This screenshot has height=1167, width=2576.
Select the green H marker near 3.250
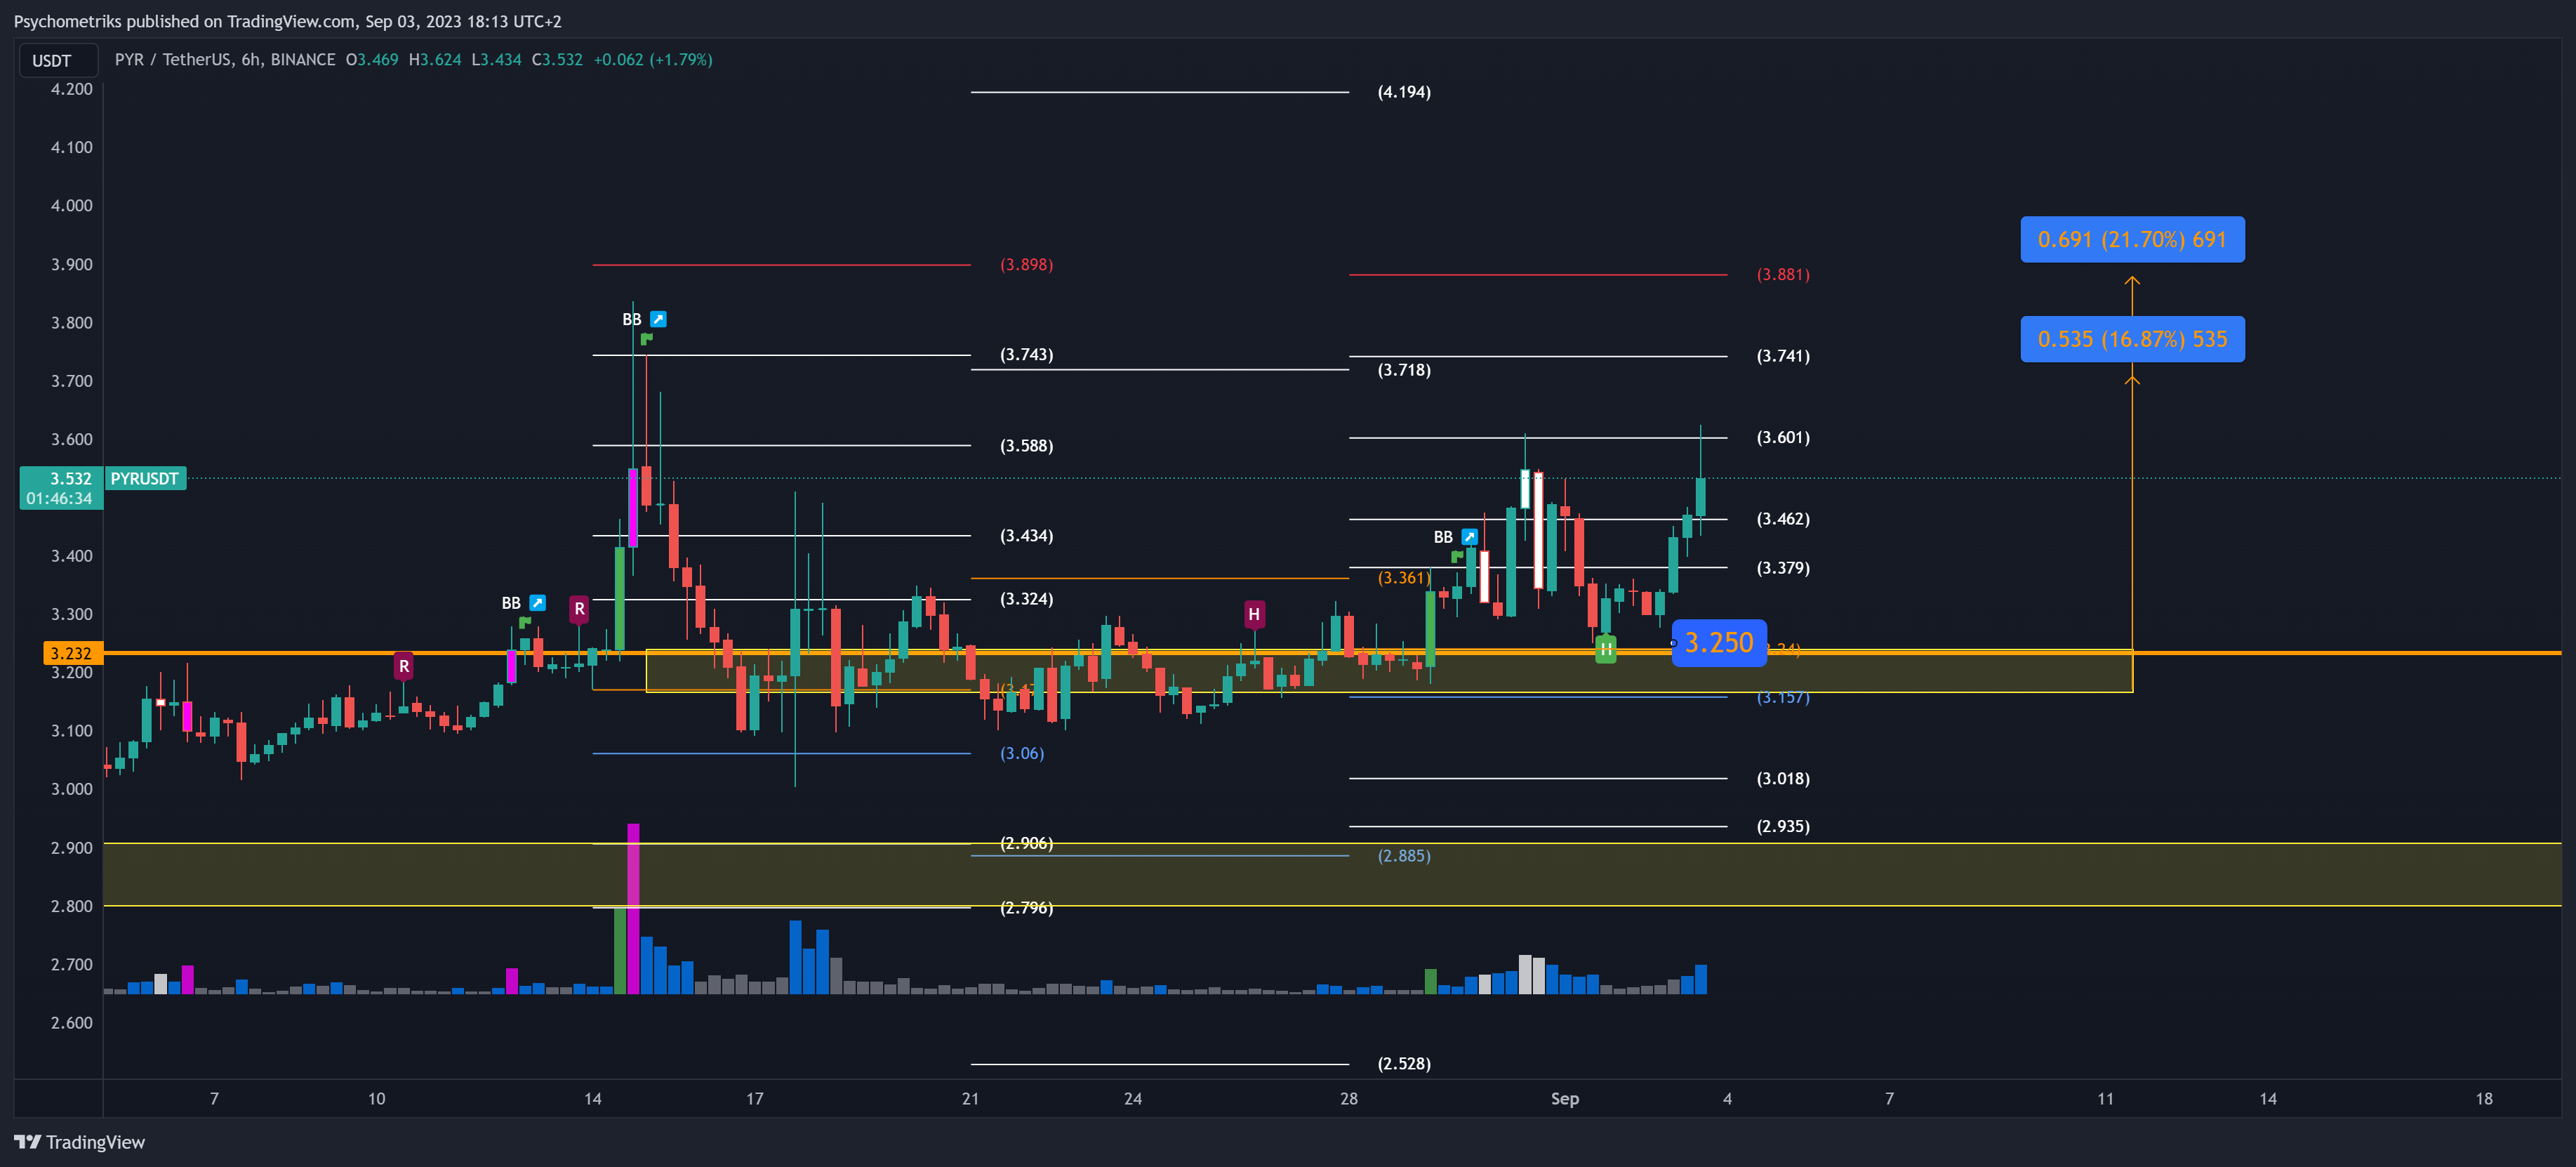1605,650
